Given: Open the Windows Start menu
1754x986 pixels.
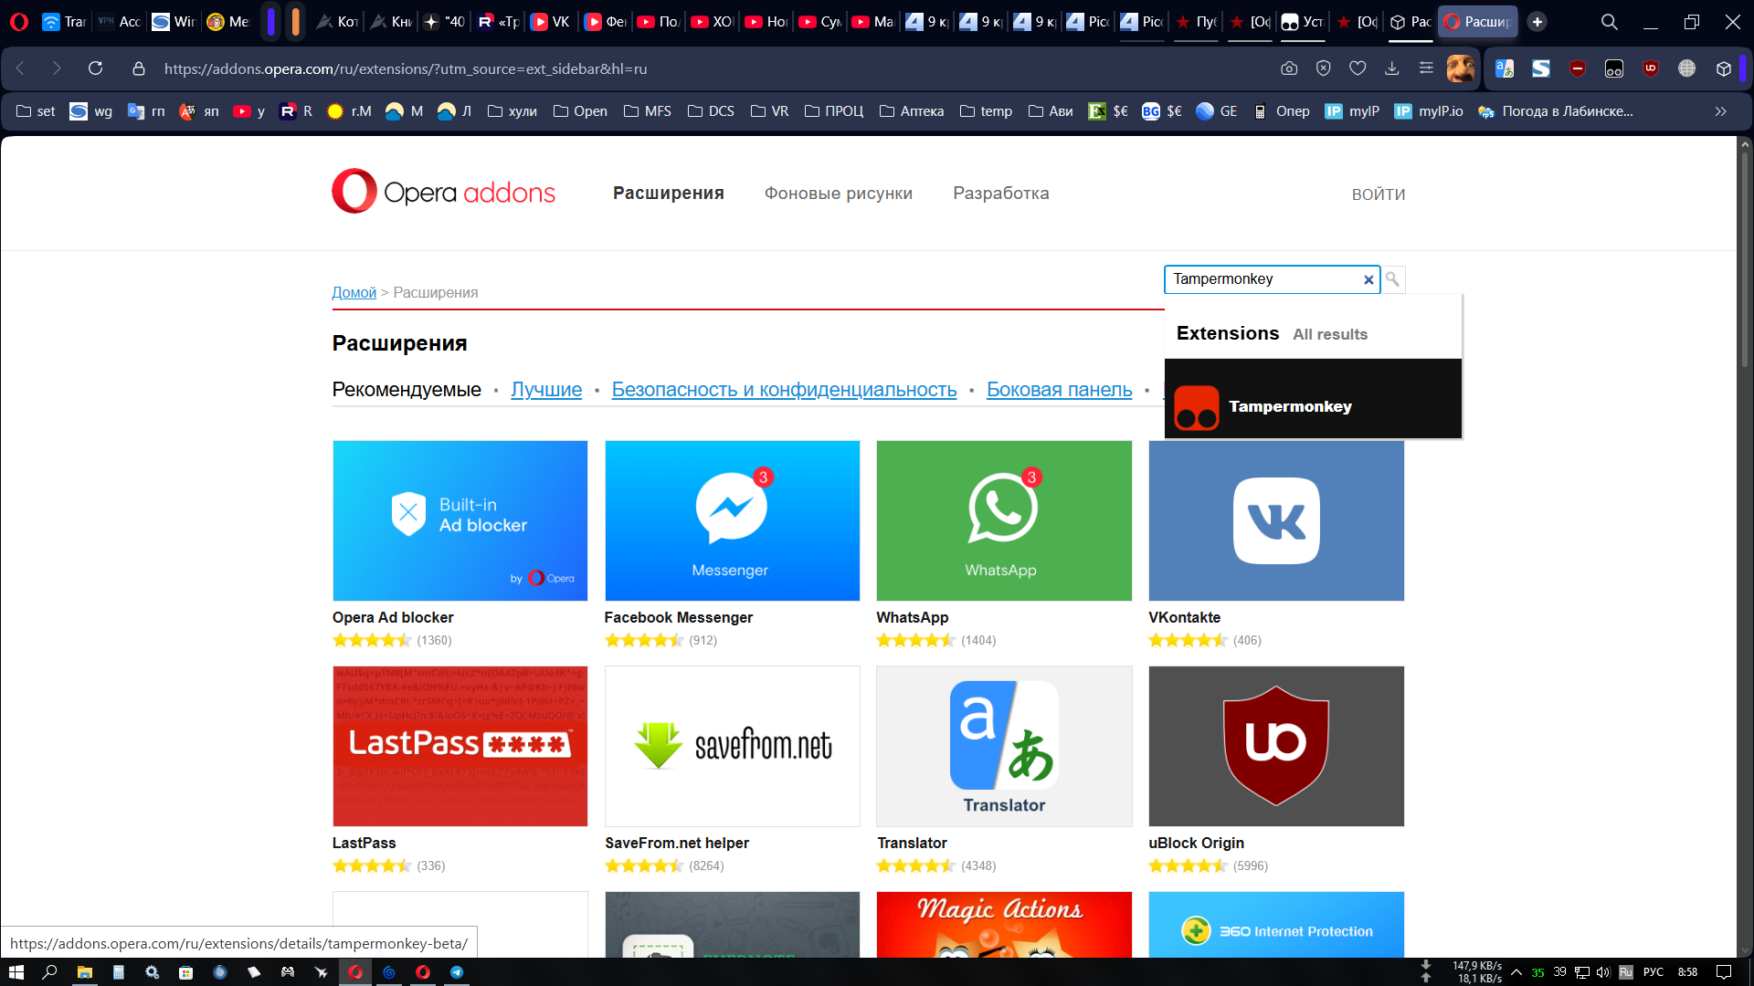Looking at the screenshot, I should pyautogui.click(x=16, y=972).
